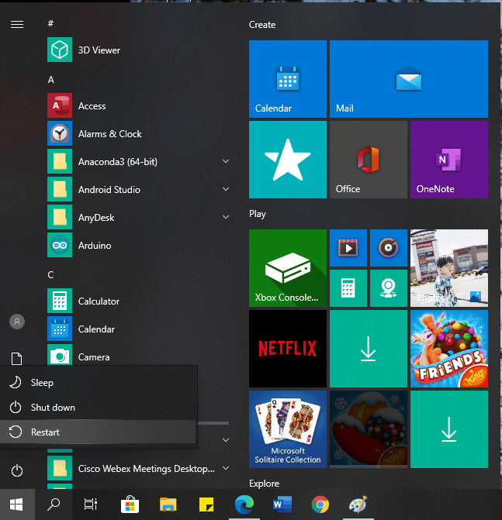Open Task View on the taskbar
502x520 pixels.
tap(90, 505)
